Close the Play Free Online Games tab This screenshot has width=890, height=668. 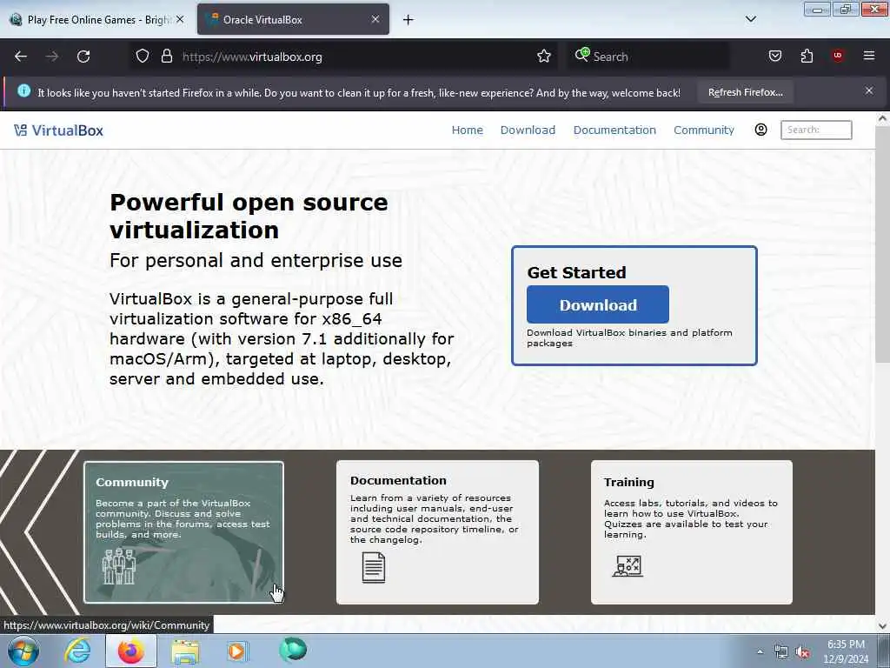(x=180, y=19)
